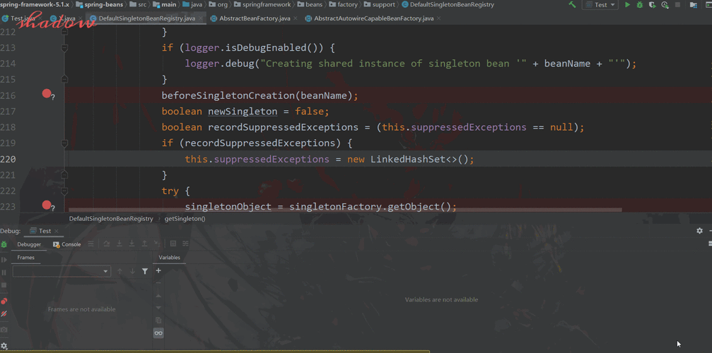This screenshot has height=353, width=712.
Task: Click the getSingleton() breadcrumb
Action: pyautogui.click(x=185, y=218)
